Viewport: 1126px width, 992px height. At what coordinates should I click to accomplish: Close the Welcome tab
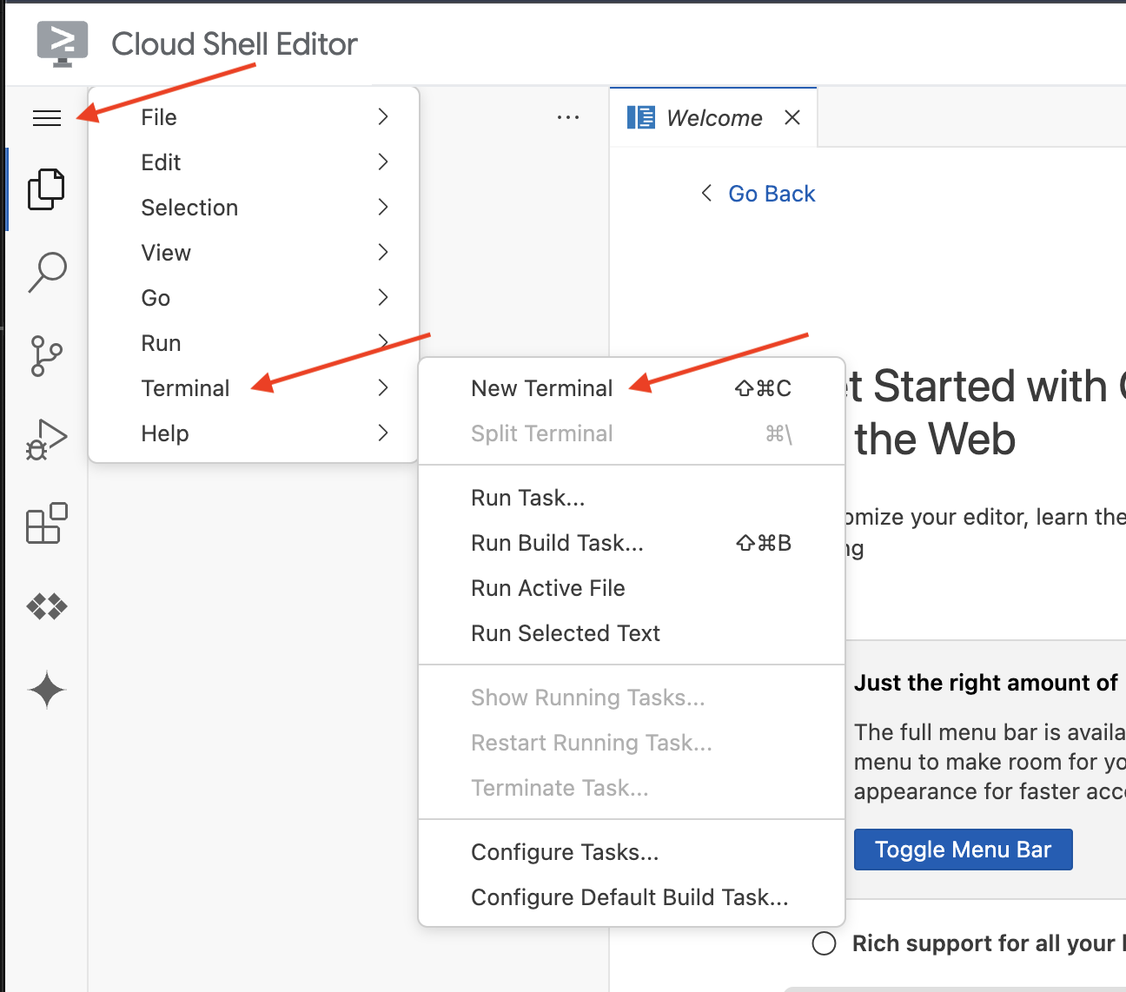(x=792, y=117)
